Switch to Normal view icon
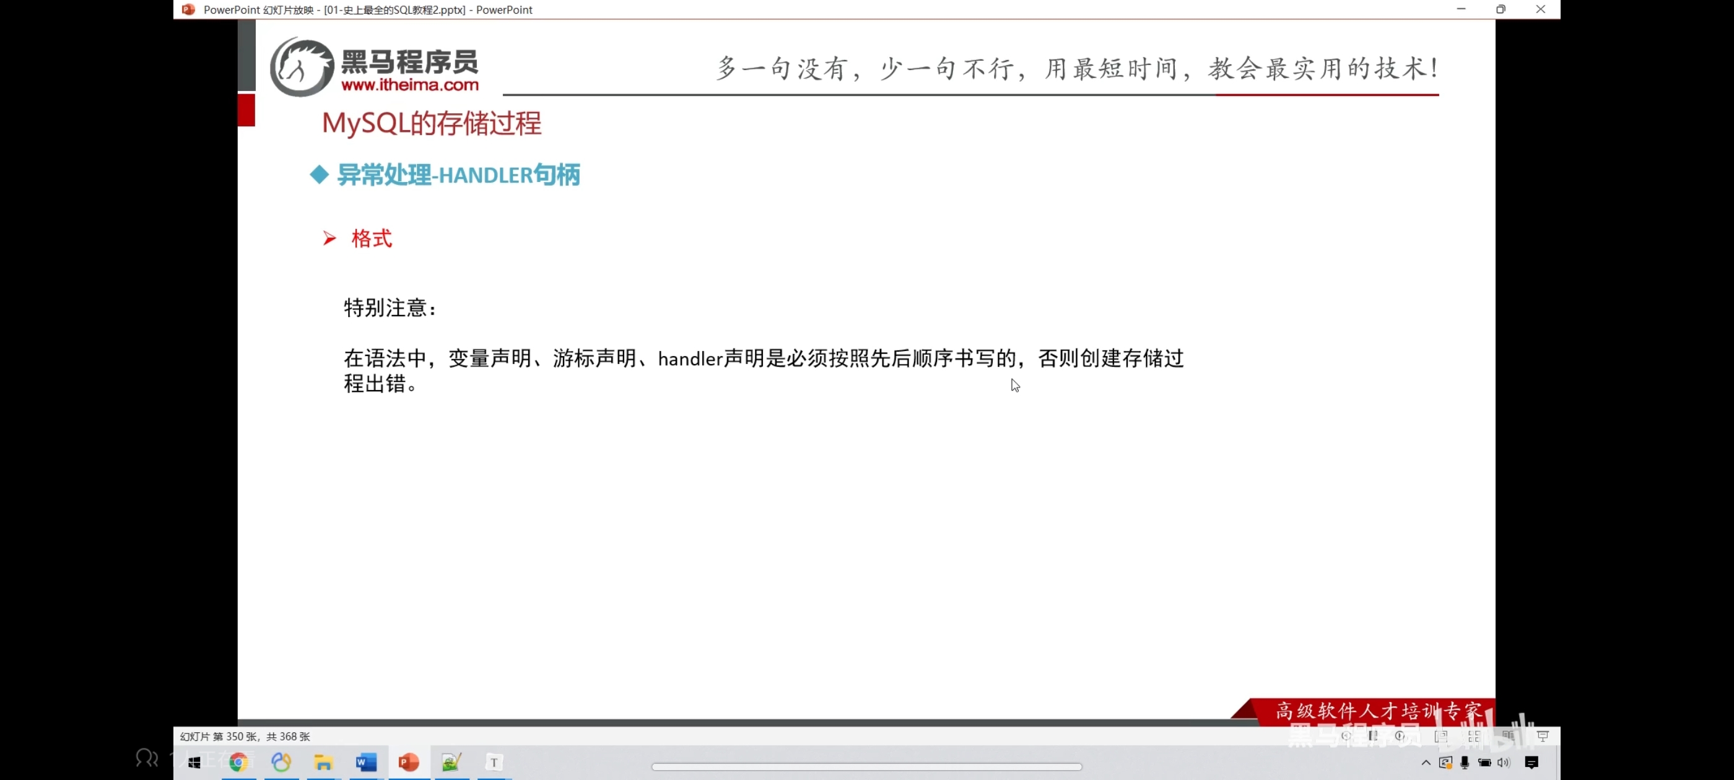 tap(1441, 737)
